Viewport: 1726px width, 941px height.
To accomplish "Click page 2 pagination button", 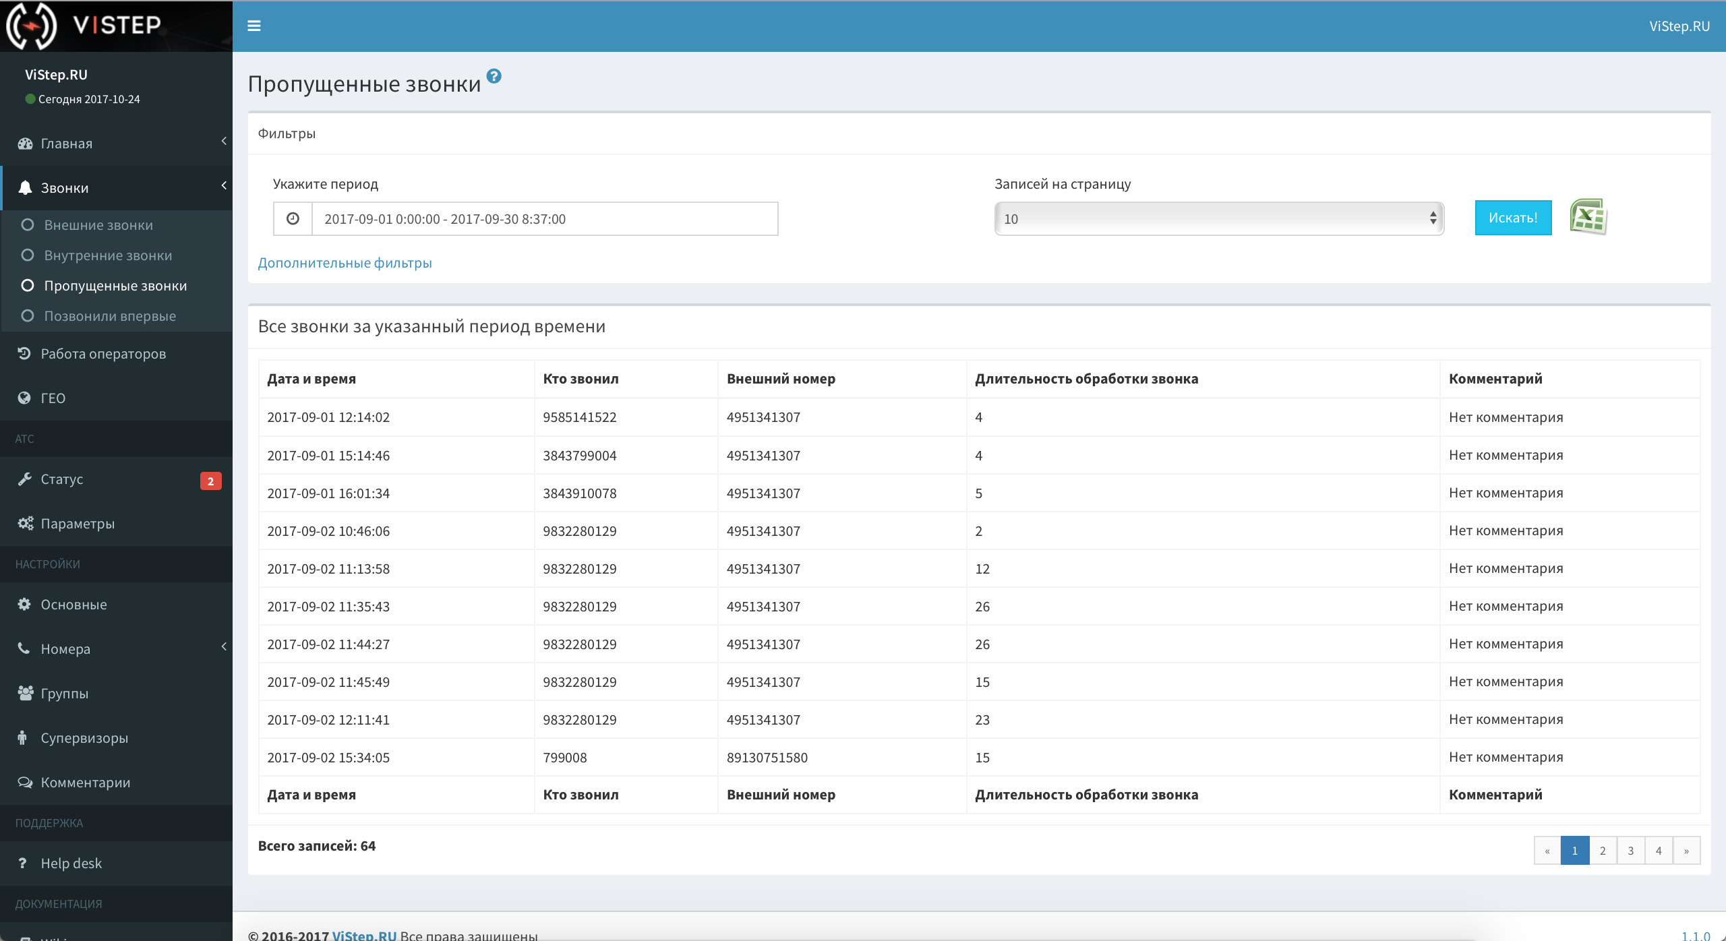I will point(1602,849).
